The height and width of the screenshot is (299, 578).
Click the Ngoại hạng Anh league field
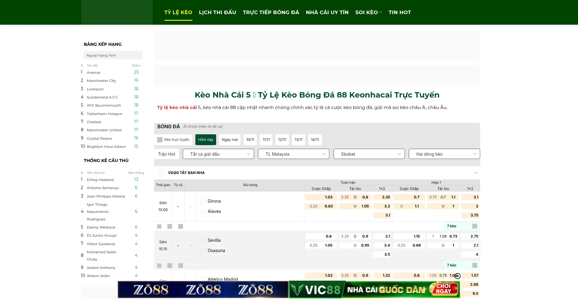pos(113,55)
